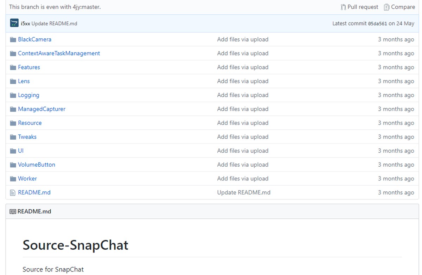
Task: Open the Logging folder
Action: pyautogui.click(x=28, y=95)
